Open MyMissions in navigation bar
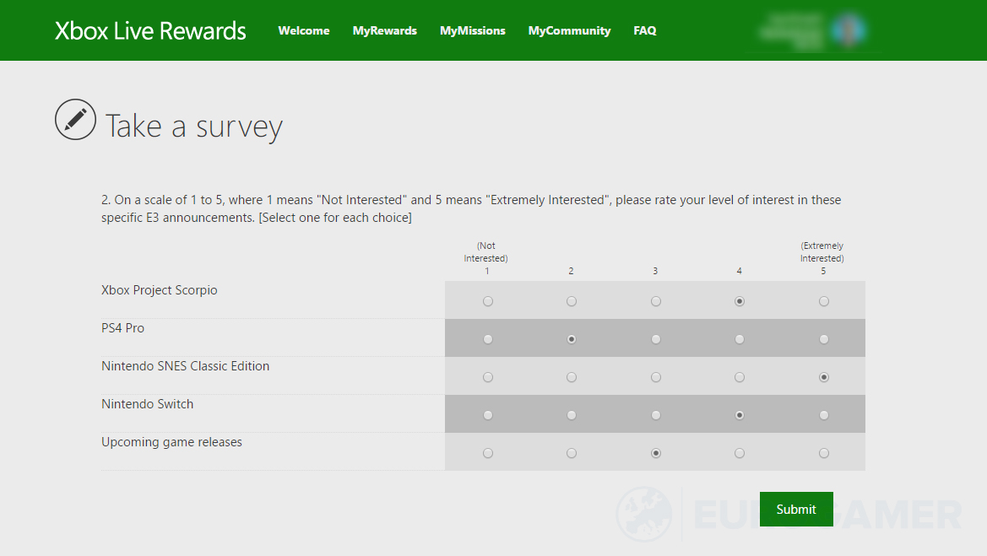The image size is (987, 556). pos(472,31)
